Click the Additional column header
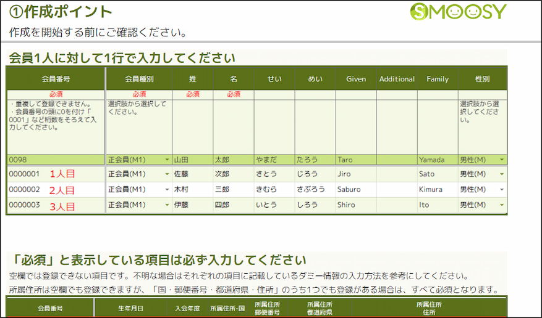 point(397,79)
